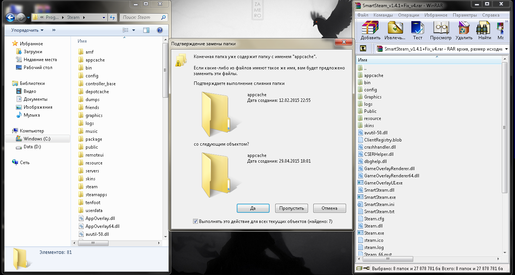This screenshot has width=515, height=275.
Task: Open Загрузки in Explorer sidebar
Action: tap(33, 52)
